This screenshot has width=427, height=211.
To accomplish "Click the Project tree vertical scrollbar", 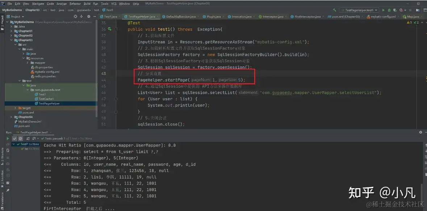I will click(96, 68).
